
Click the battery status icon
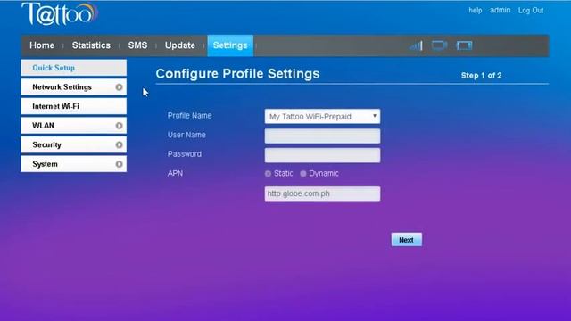point(464,45)
